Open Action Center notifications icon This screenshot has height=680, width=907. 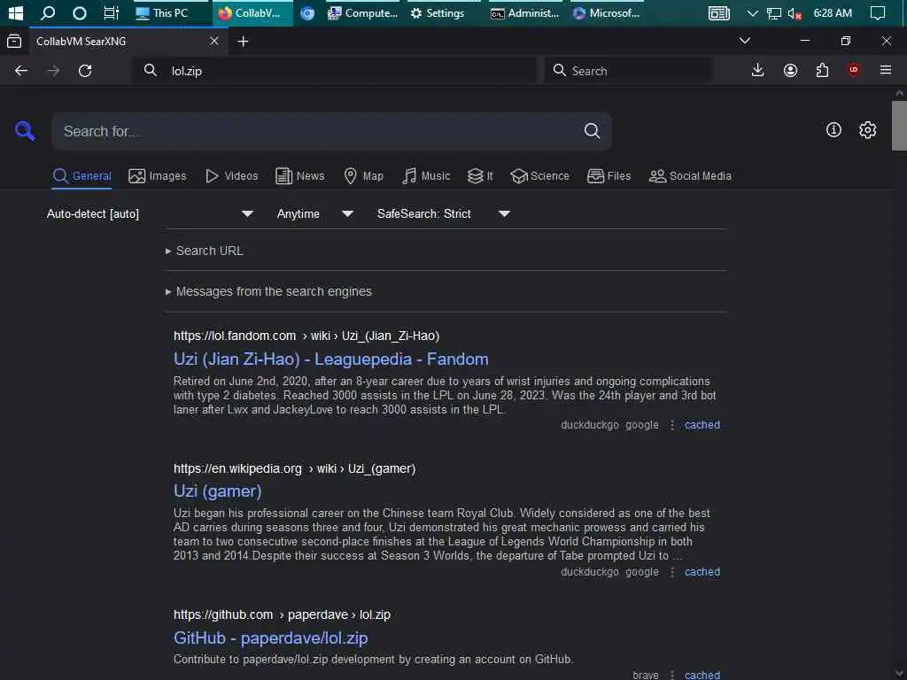(x=878, y=12)
